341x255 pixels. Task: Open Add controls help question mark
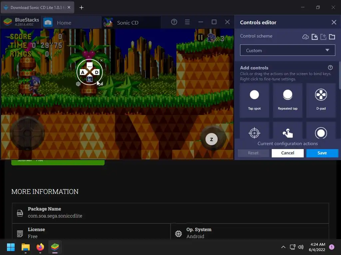point(330,67)
